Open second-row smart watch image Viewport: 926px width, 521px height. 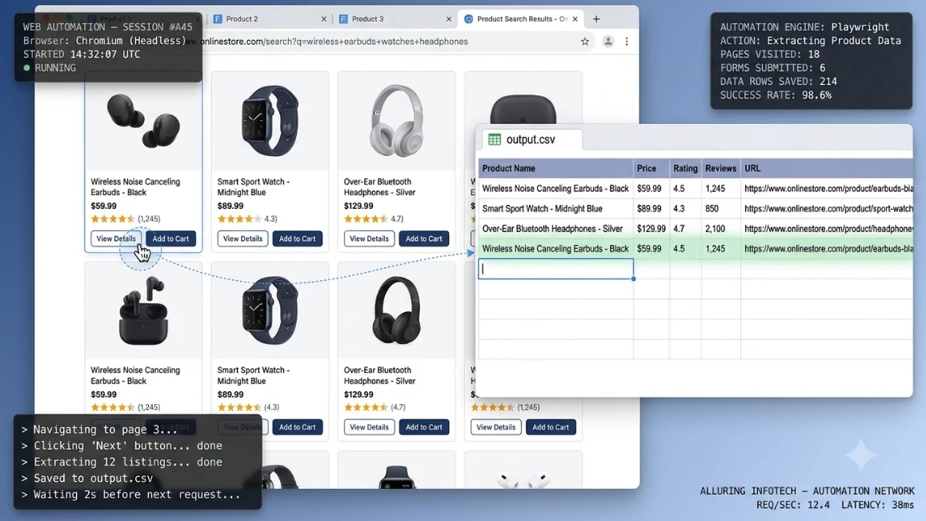pos(270,311)
